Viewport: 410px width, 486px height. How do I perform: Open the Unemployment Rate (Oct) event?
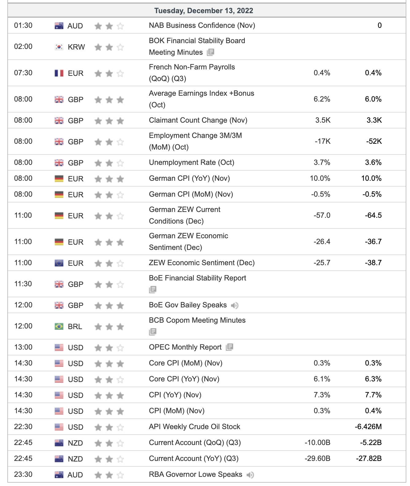pos(192,162)
